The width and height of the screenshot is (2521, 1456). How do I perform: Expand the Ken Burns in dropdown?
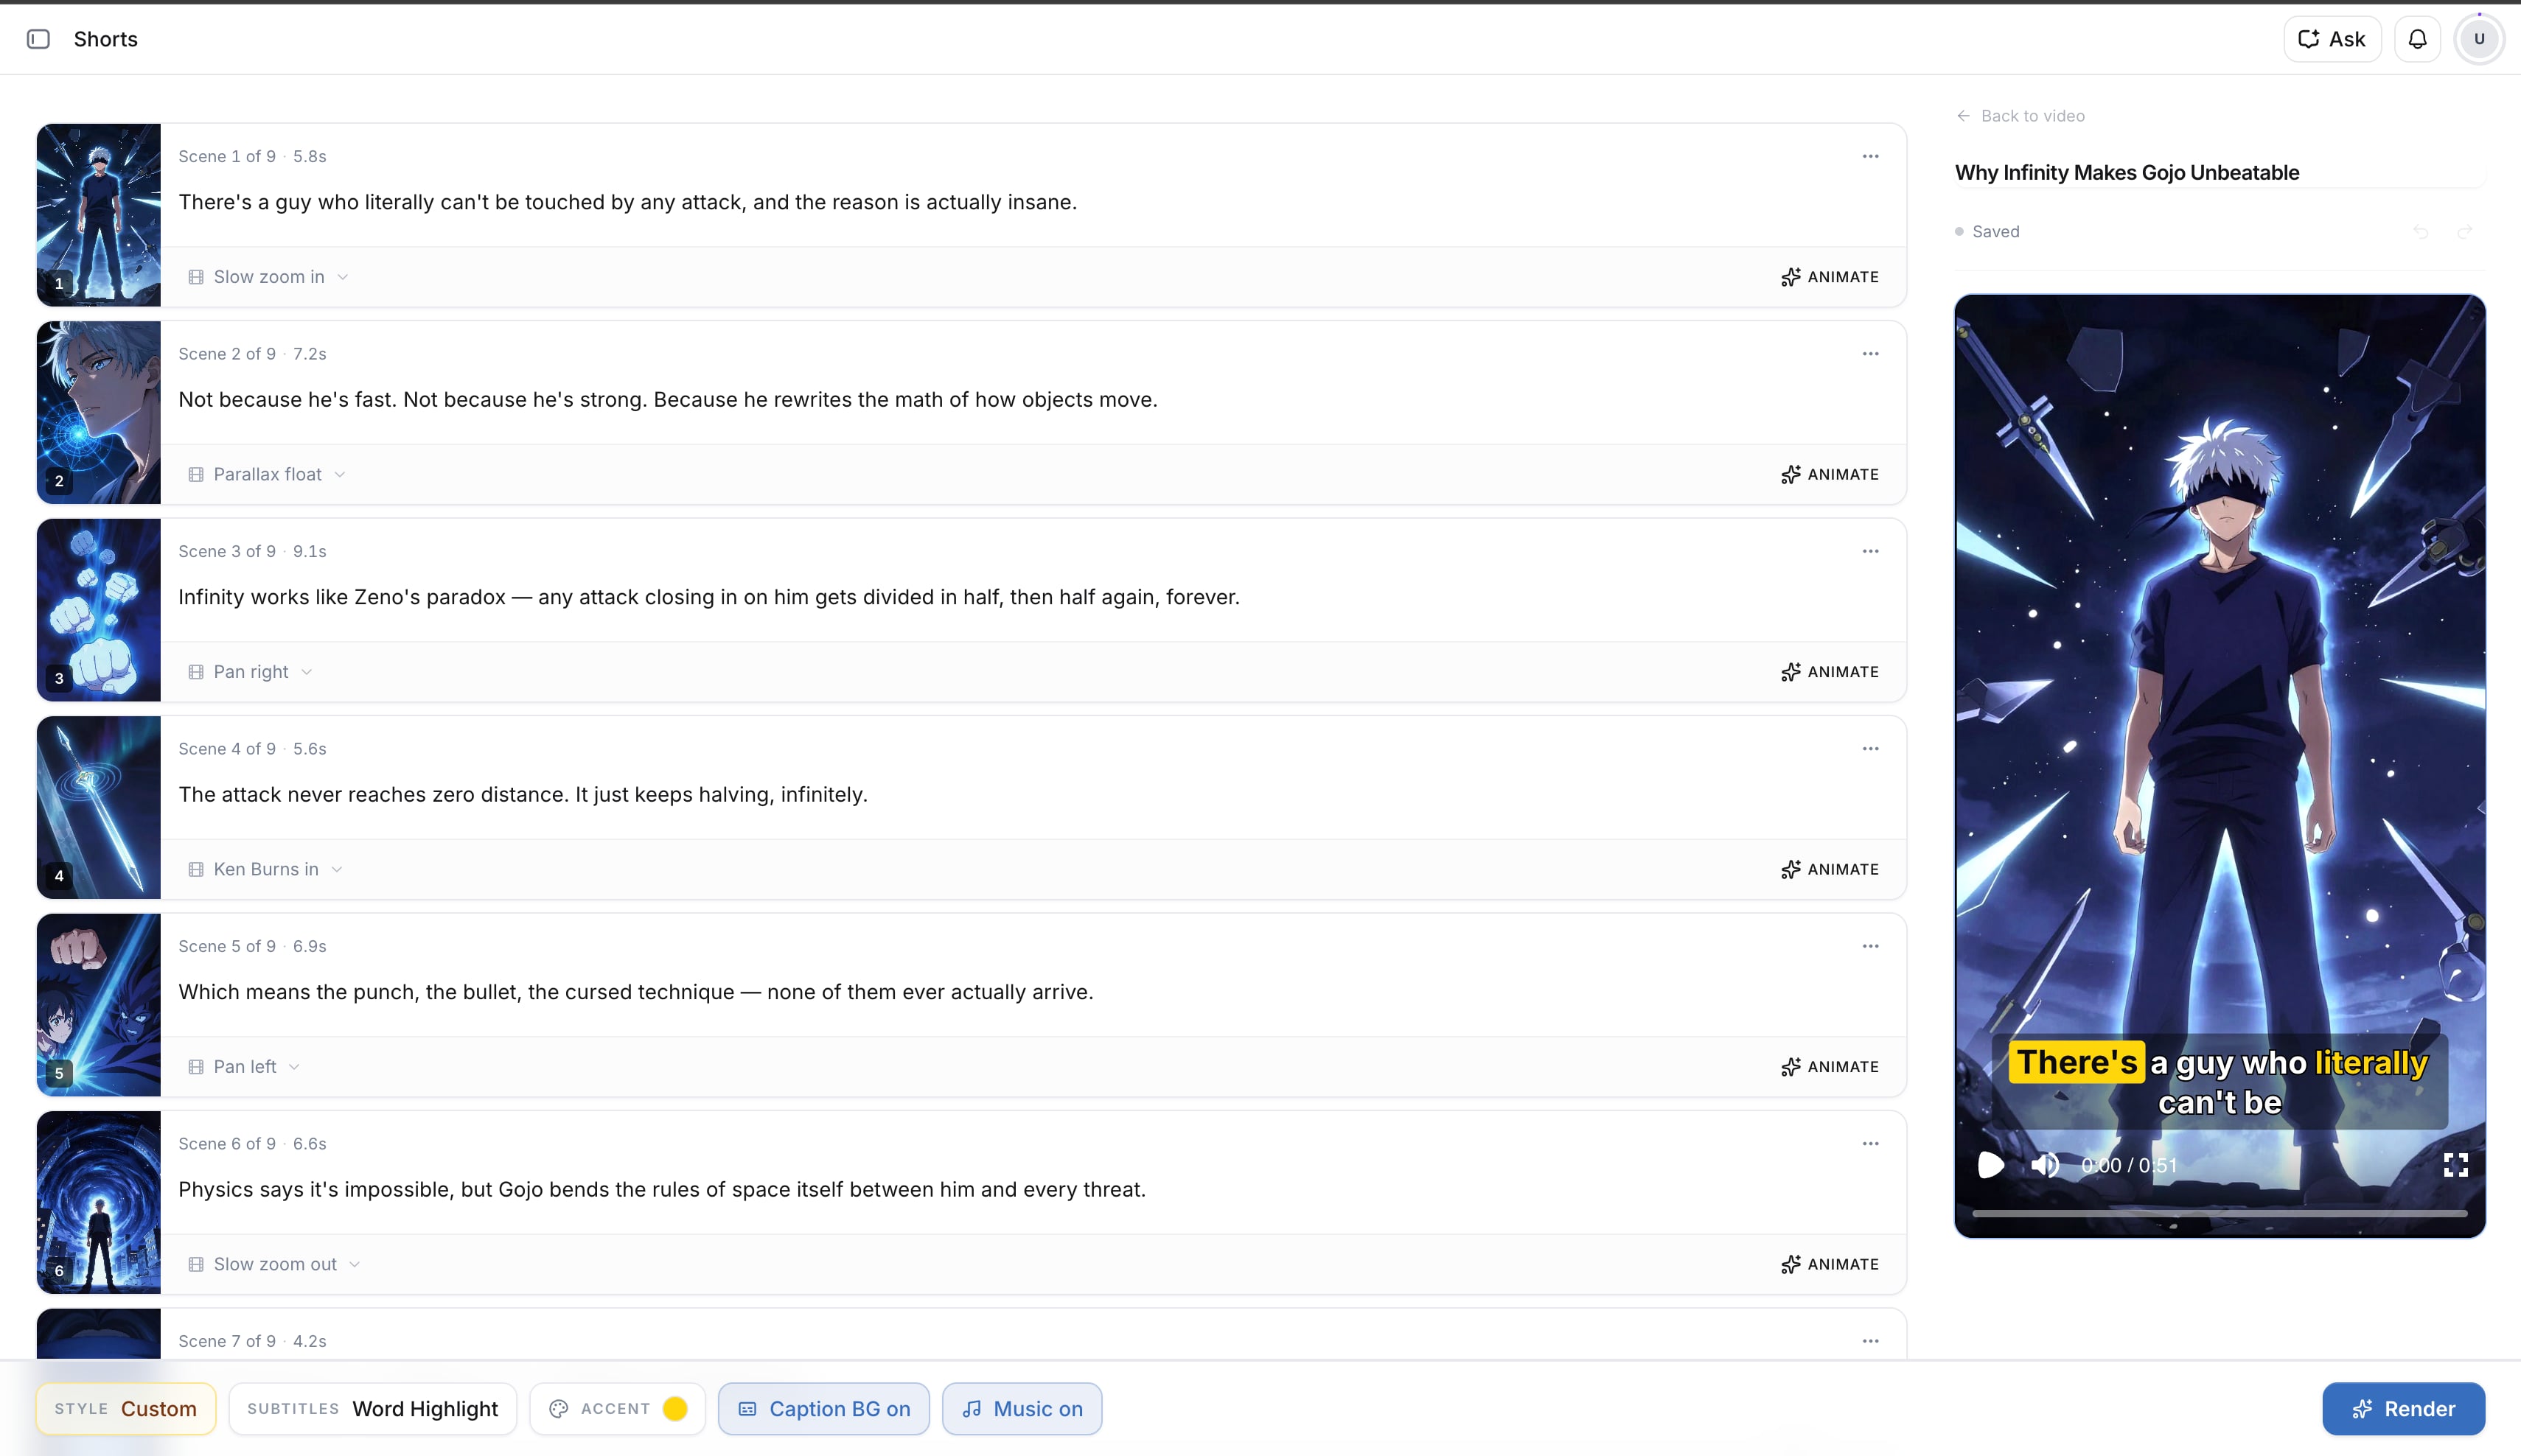pos(336,870)
